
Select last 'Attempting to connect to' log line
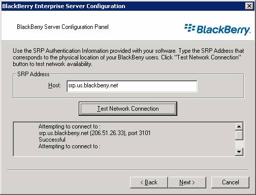point(70,146)
